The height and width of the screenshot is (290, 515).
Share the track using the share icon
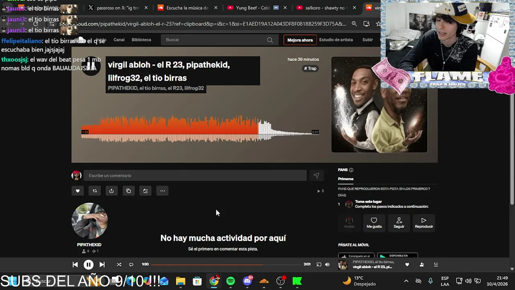(111, 191)
